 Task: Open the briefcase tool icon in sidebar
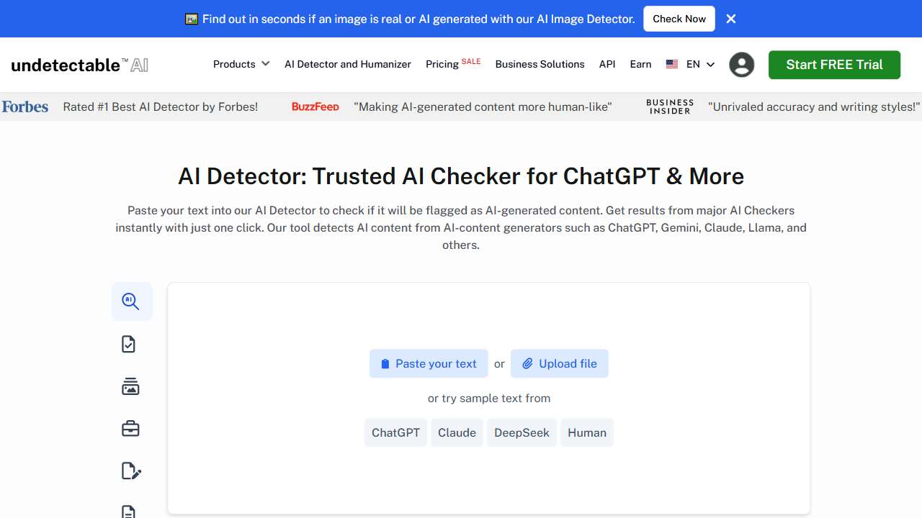(130, 428)
